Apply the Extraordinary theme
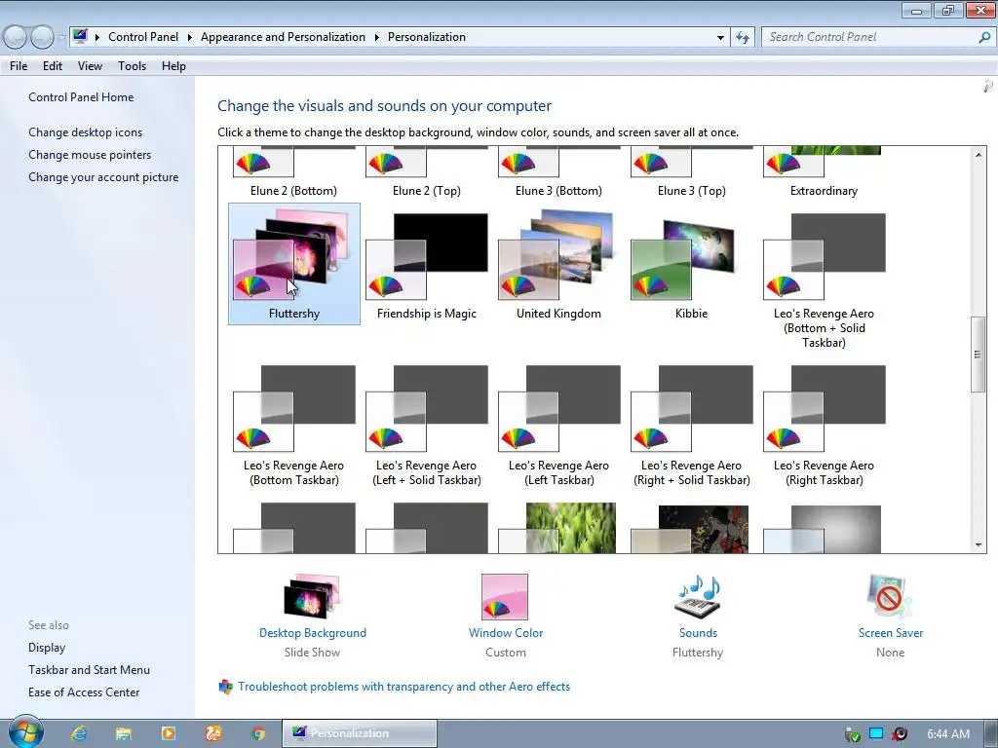The width and height of the screenshot is (998, 748). click(x=824, y=173)
